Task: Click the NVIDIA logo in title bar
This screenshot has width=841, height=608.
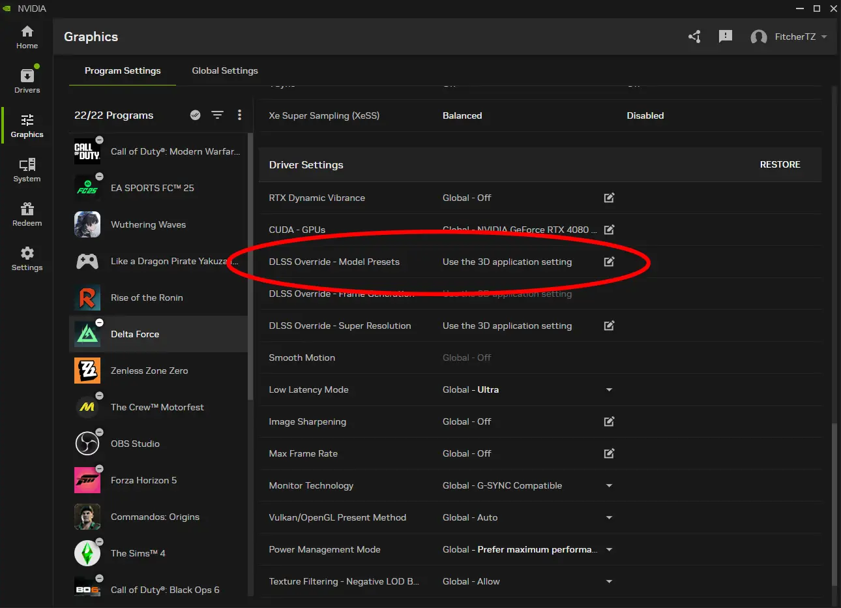Action: coord(6,8)
